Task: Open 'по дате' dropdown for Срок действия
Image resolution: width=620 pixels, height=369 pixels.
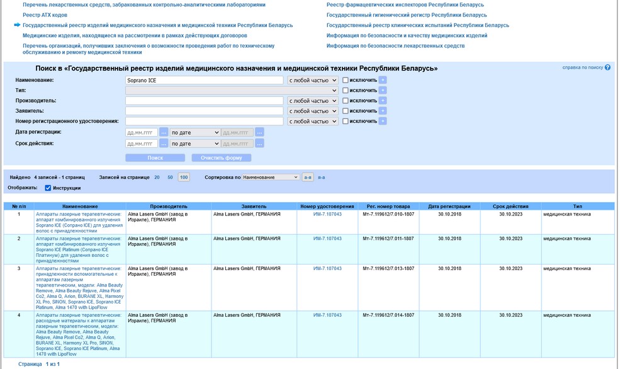Action: click(x=195, y=144)
